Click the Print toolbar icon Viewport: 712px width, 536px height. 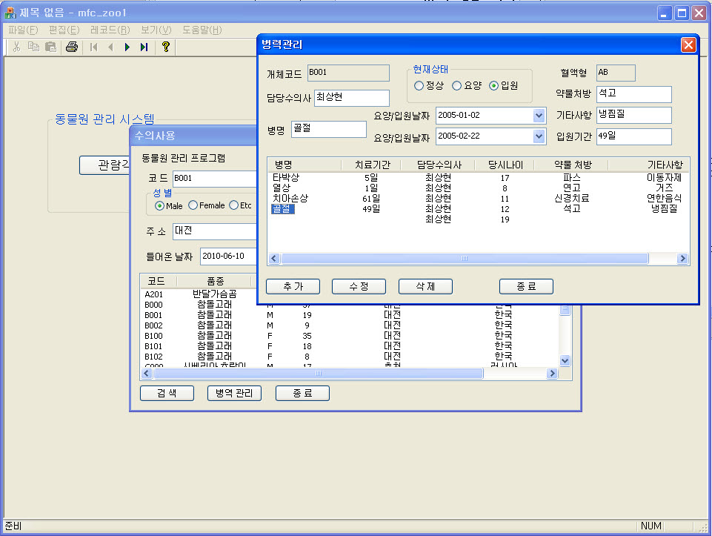[72, 47]
